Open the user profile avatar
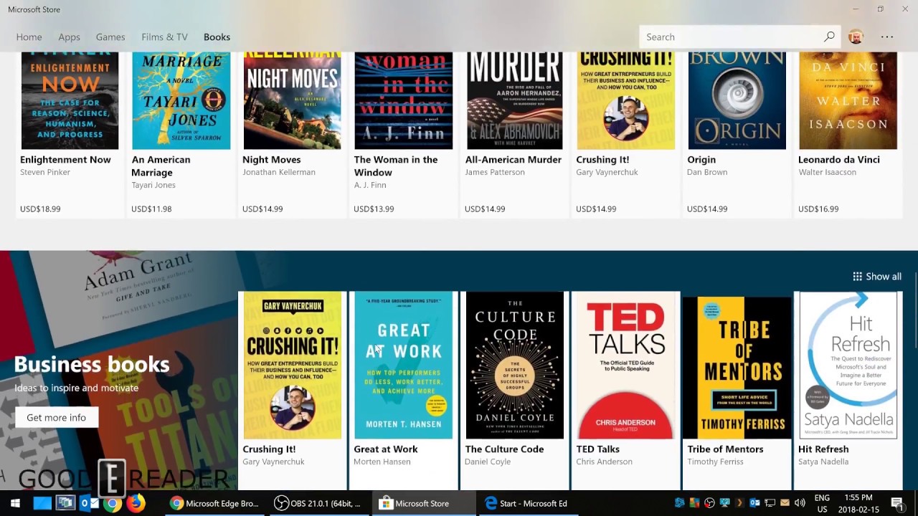This screenshot has height=516, width=918. click(856, 37)
